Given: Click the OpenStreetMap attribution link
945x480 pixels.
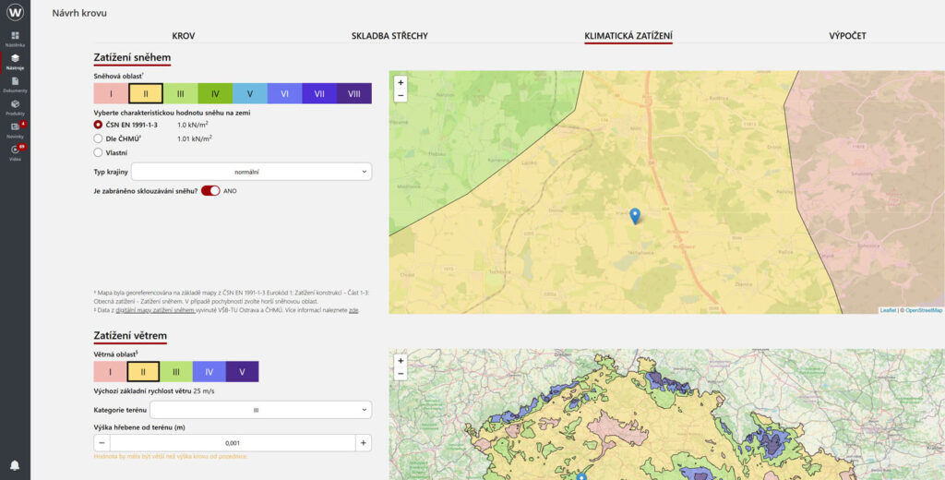Looking at the screenshot, I should [x=923, y=310].
